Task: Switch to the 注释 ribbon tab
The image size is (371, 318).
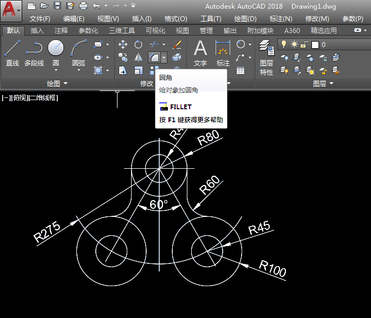Action: (x=61, y=31)
